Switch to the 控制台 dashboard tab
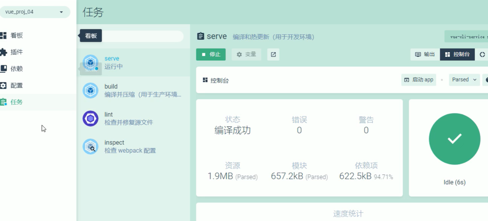The width and height of the screenshot is (488, 221). pos(457,54)
